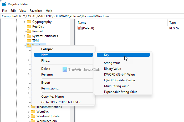The image size is (184, 122).
Task: Open the New submenu entry
Action: [63, 55]
